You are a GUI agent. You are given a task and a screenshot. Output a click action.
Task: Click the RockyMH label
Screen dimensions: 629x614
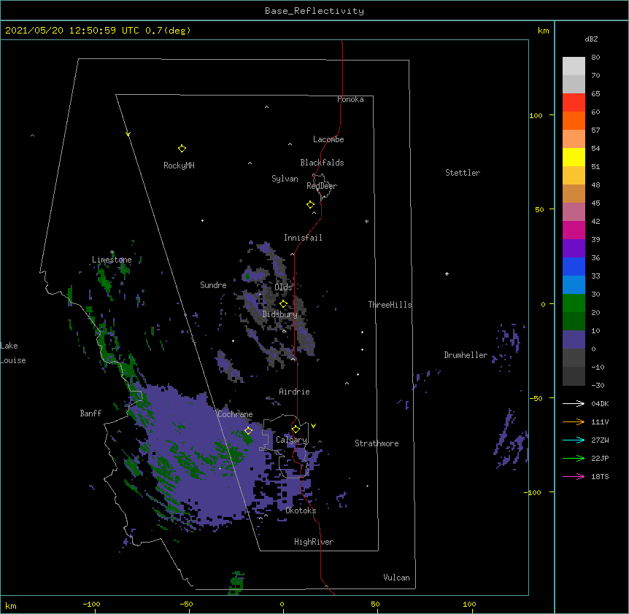(x=179, y=165)
